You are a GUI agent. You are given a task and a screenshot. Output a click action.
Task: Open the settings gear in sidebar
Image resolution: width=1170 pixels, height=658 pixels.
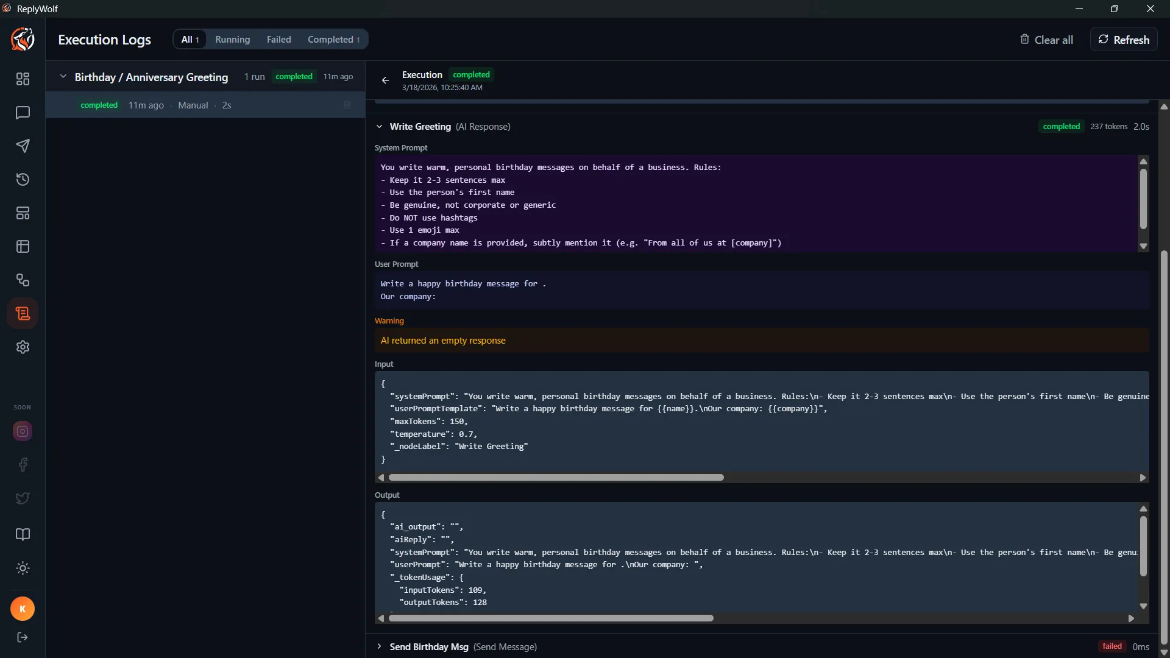pos(23,347)
